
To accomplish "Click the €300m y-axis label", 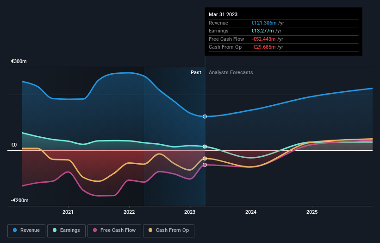I will [19, 61].
